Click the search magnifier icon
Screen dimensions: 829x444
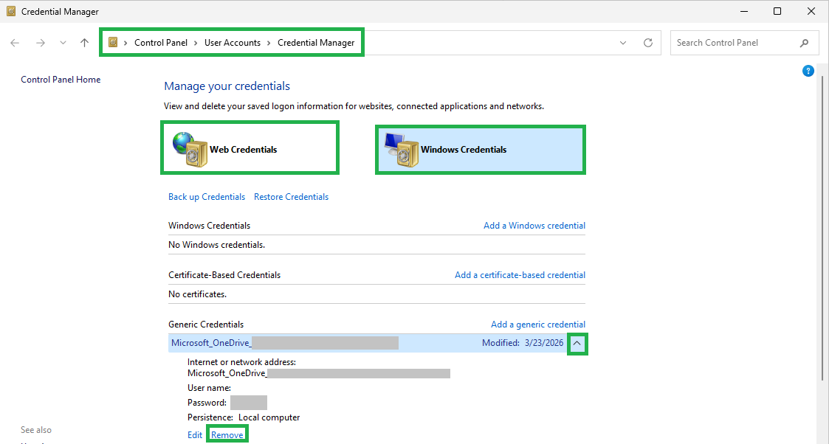(x=804, y=43)
